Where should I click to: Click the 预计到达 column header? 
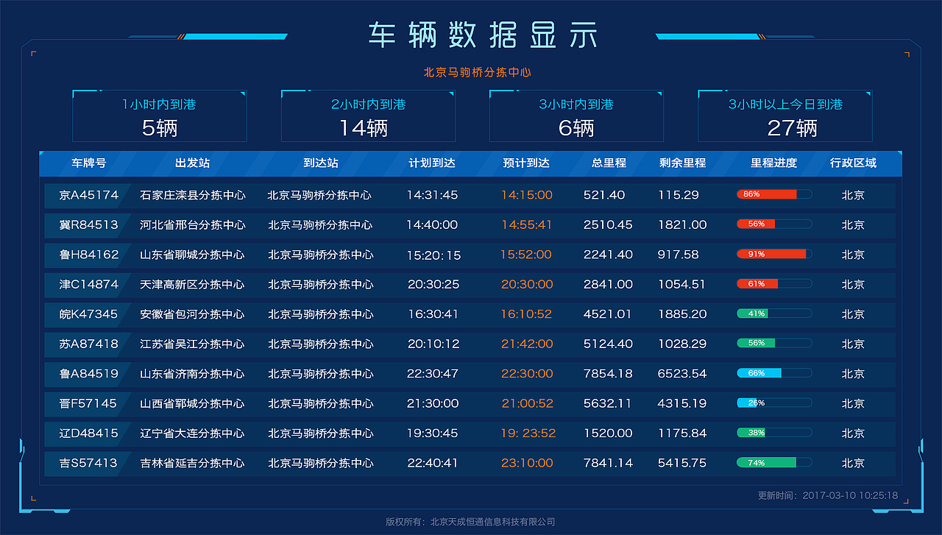(x=526, y=163)
